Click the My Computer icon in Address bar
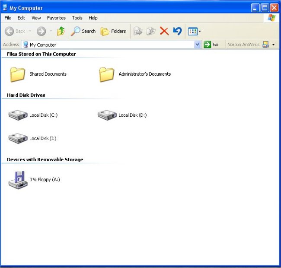Image resolution: width=281 pixels, height=268 pixels. click(x=26, y=45)
